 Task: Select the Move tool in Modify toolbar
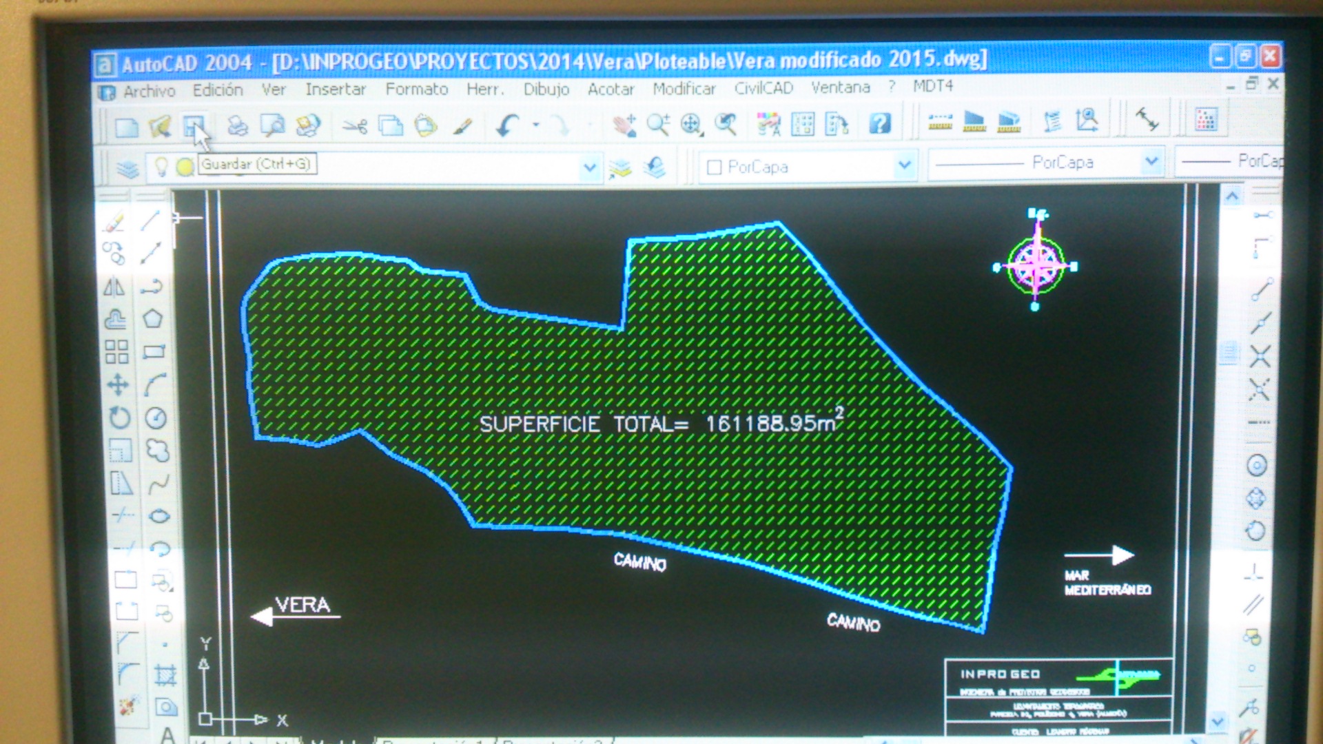pos(118,384)
